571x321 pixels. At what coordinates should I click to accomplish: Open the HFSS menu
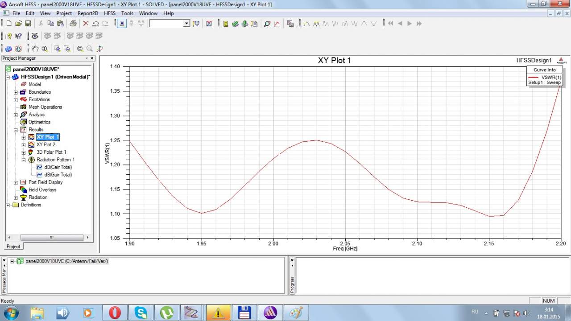[109, 13]
